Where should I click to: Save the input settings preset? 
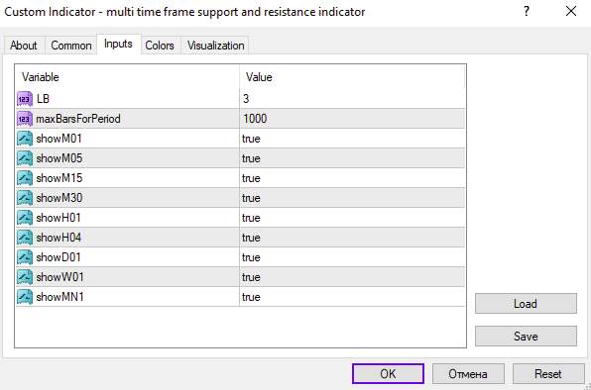pos(526,336)
